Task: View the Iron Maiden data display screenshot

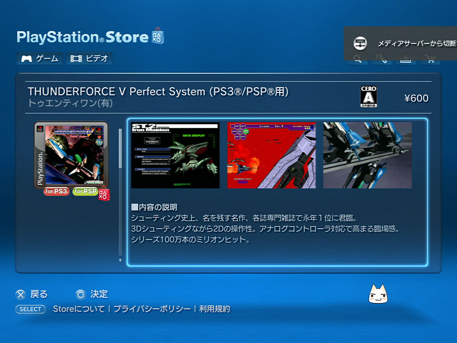Action: [175, 155]
